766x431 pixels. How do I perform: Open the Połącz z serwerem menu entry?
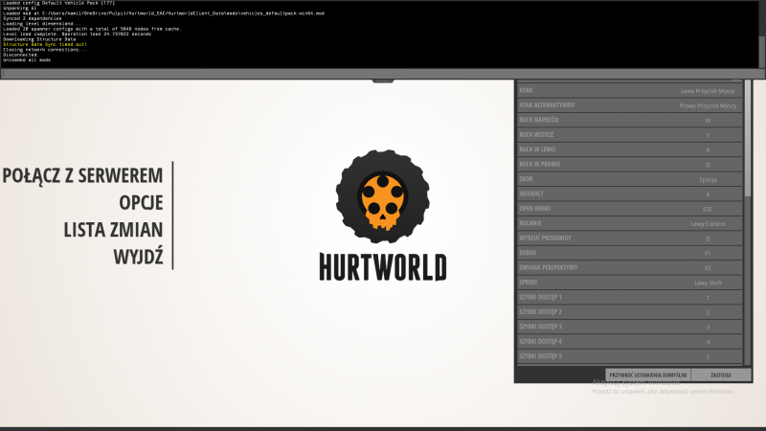[82, 176]
